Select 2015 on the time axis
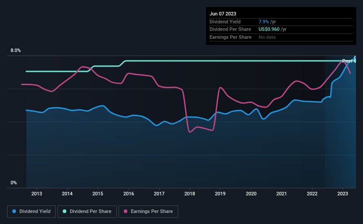The image size is (363, 224). pyautogui.click(x=98, y=194)
